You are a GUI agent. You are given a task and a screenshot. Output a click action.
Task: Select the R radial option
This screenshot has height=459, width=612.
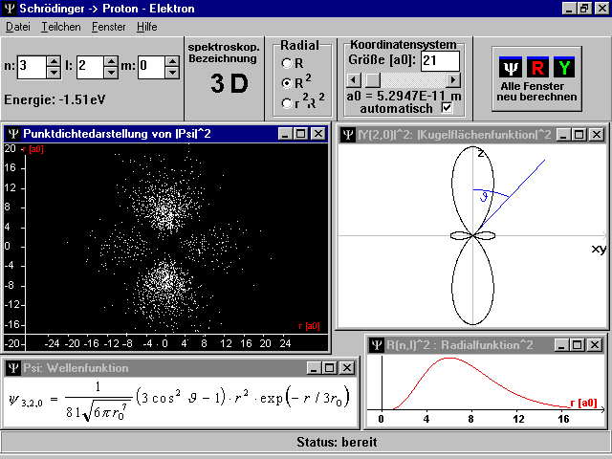click(x=285, y=63)
